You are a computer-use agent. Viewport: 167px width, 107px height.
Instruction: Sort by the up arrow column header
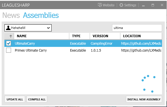(9, 36)
